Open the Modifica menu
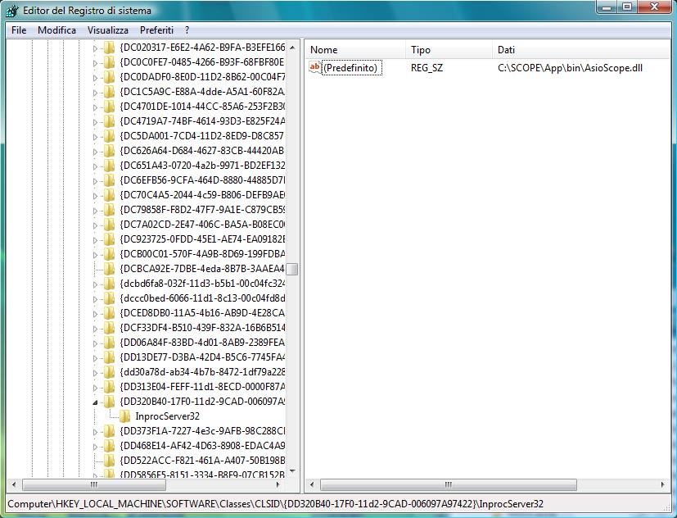 (56, 30)
